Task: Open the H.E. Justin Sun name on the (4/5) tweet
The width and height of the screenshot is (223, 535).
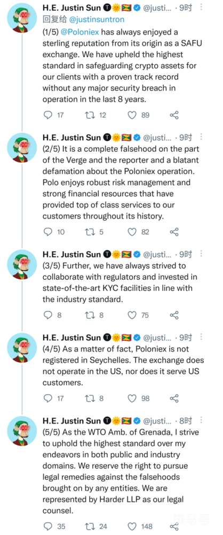Action: tap(72, 338)
